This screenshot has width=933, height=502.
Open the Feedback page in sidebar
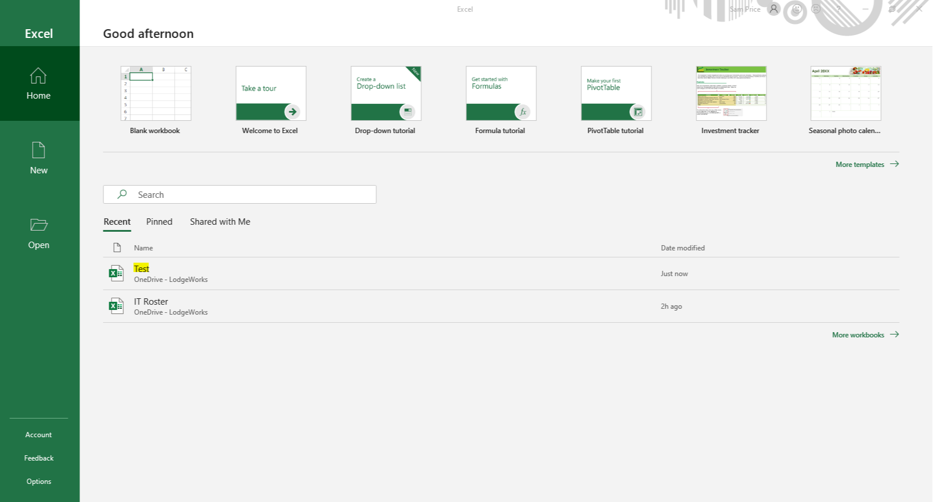point(39,458)
